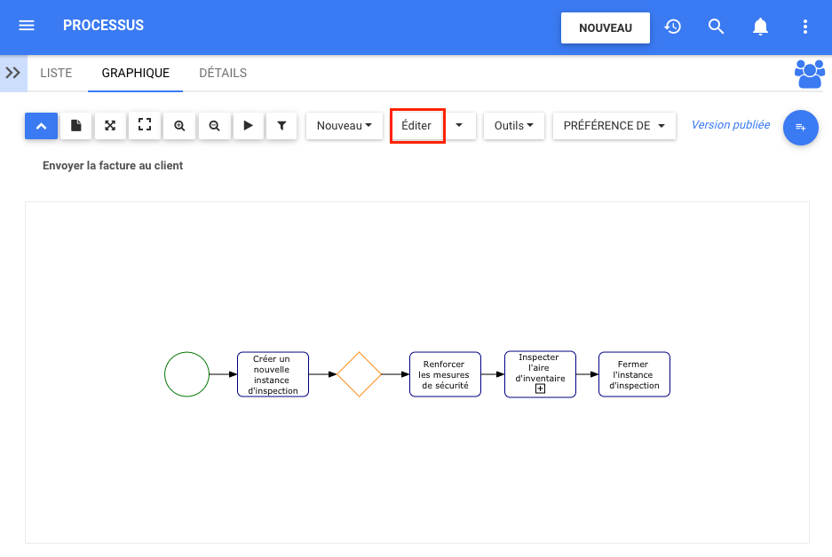Screen dimensions: 832x557
Task: Expand the PRÉFÉRENCE DE dropdown
Action: [x=614, y=126]
